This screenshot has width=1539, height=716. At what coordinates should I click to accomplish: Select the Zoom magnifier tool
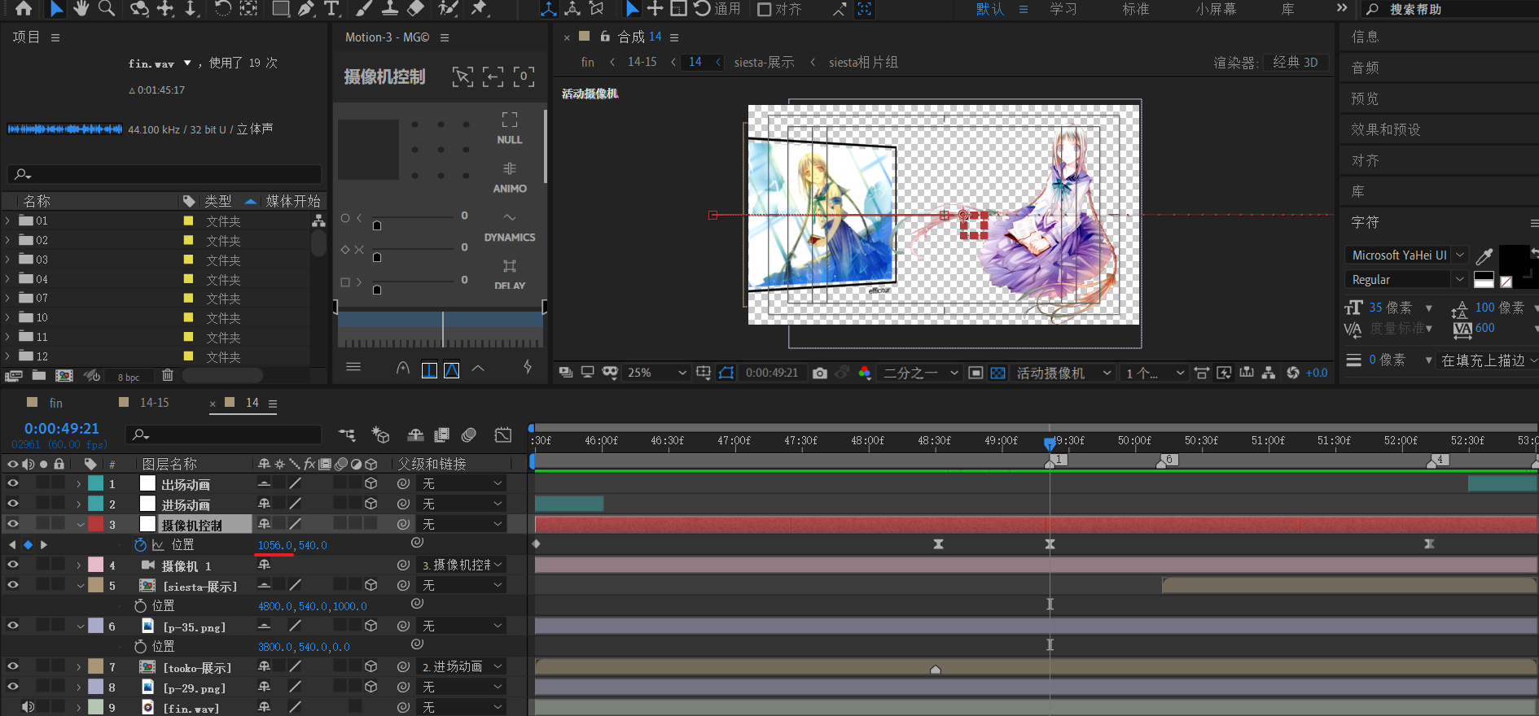point(107,8)
